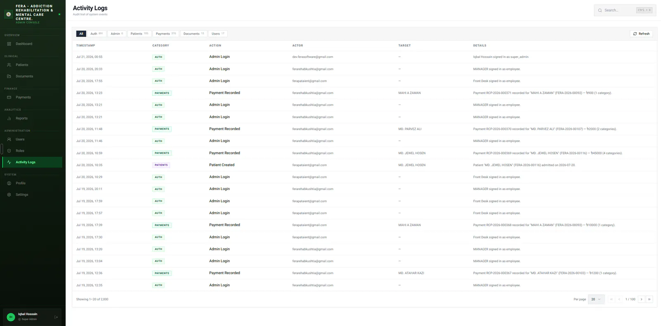Go to the previous page of logs
Image resolution: width=661 pixels, height=326 pixels.
(619, 300)
